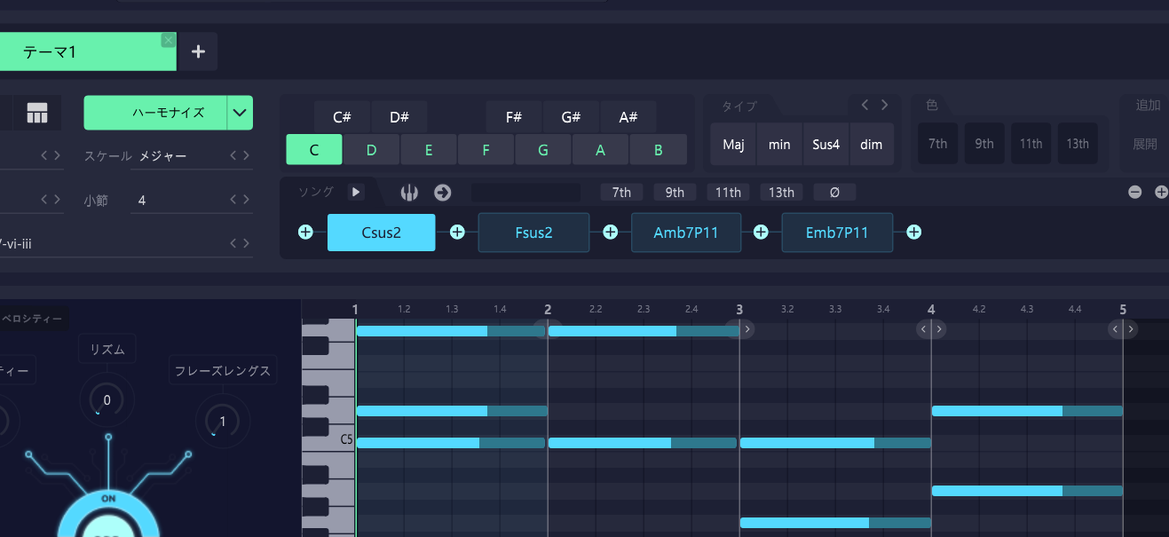
Task: Add a chord after Emb7P11
Action: point(913,233)
